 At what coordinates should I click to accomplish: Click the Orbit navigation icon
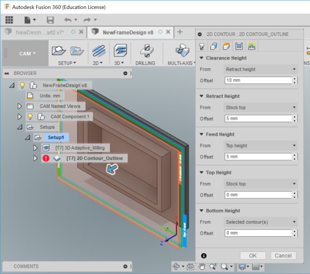pos(176,267)
